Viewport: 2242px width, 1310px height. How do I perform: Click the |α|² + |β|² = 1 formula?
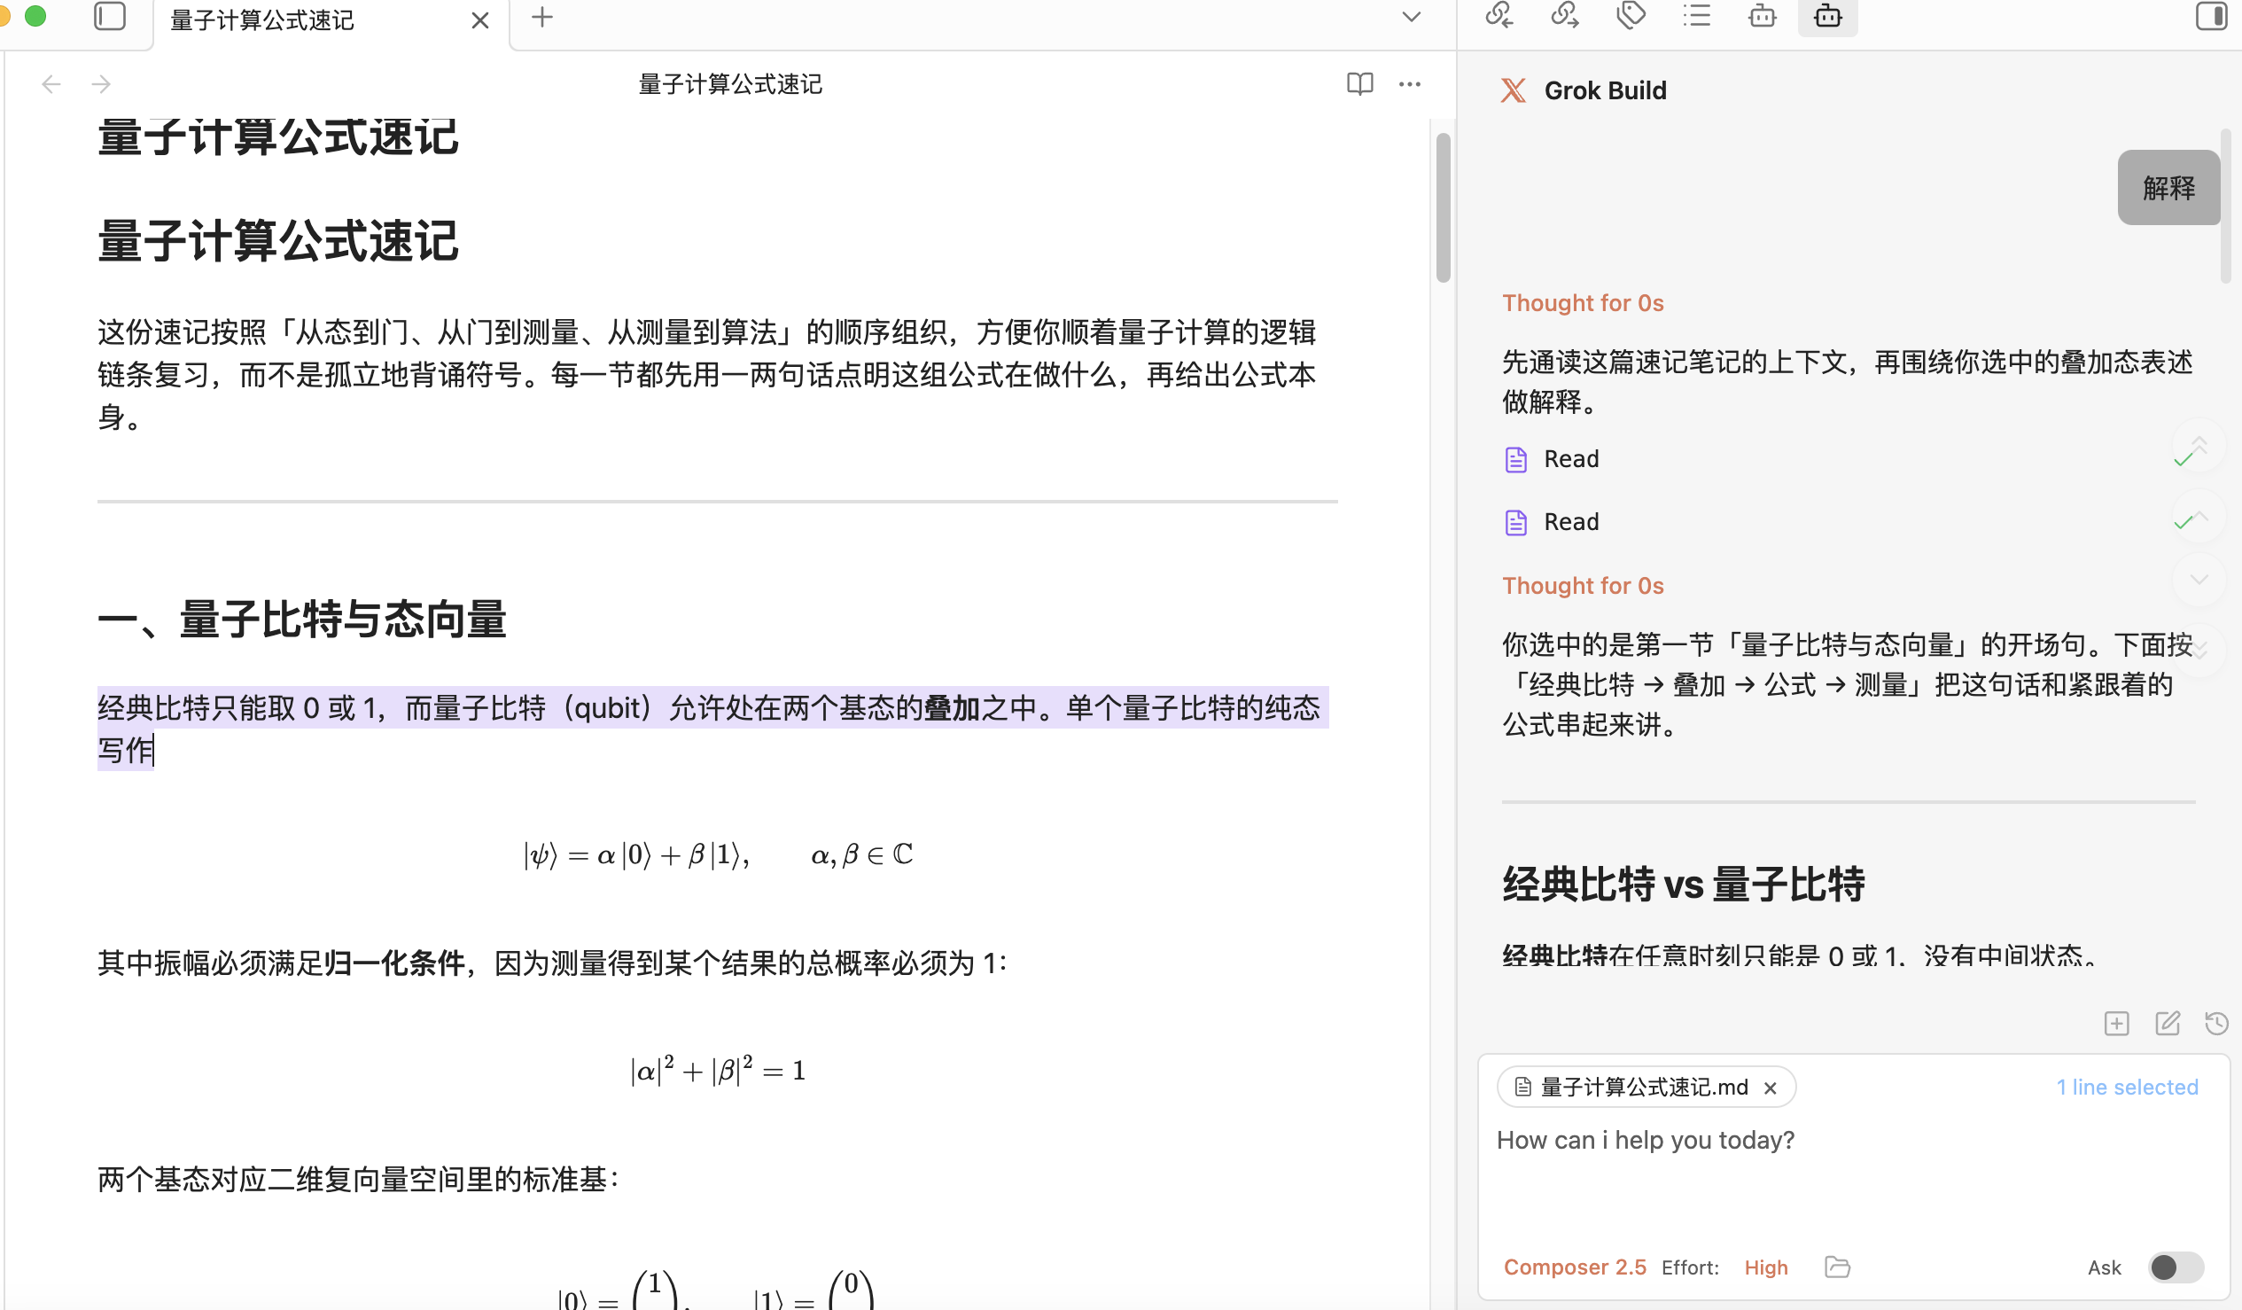tap(717, 1069)
